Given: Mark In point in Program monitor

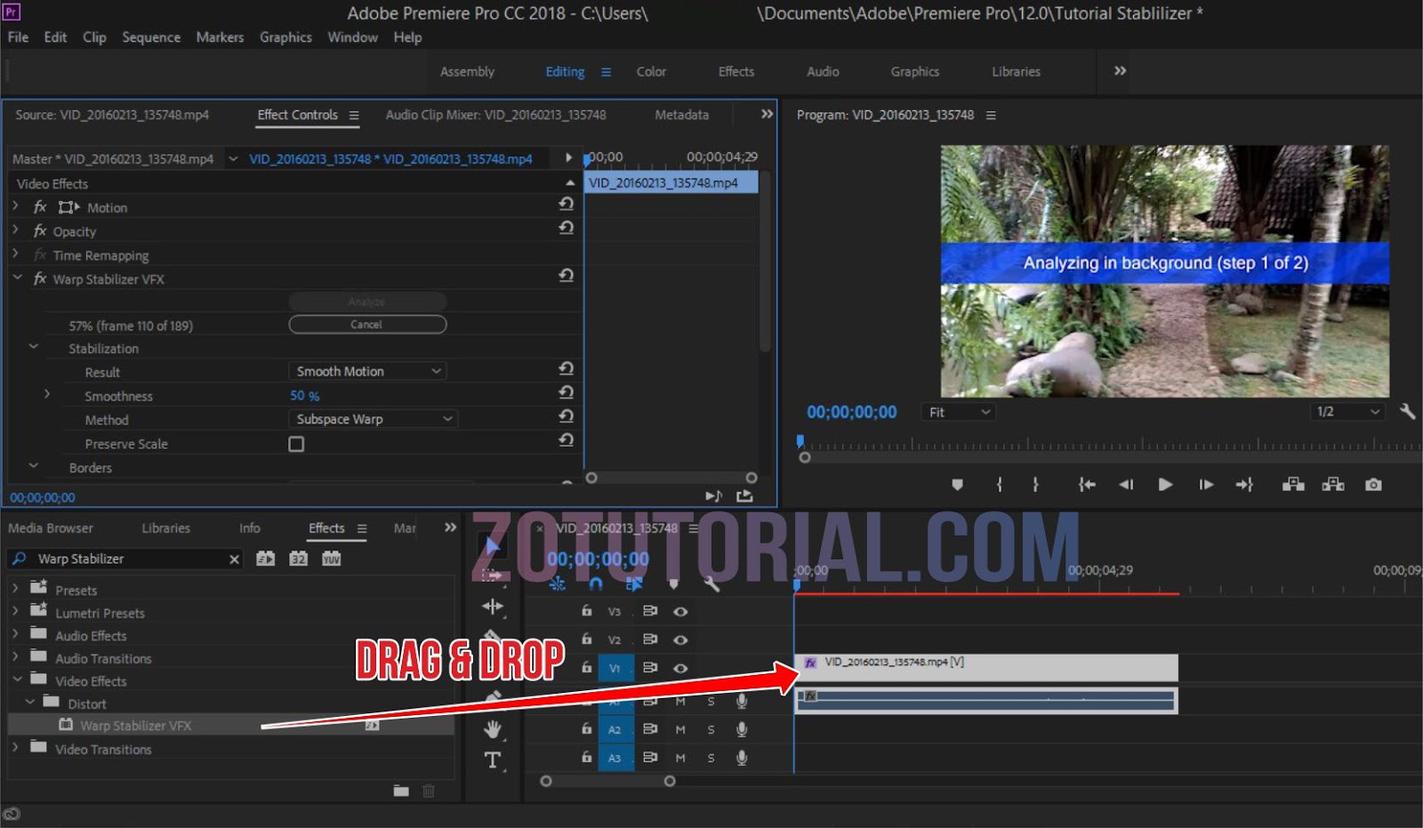Looking at the screenshot, I should (x=1000, y=485).
